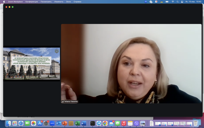Open Launchpad in the Dock

coord(15,123)
